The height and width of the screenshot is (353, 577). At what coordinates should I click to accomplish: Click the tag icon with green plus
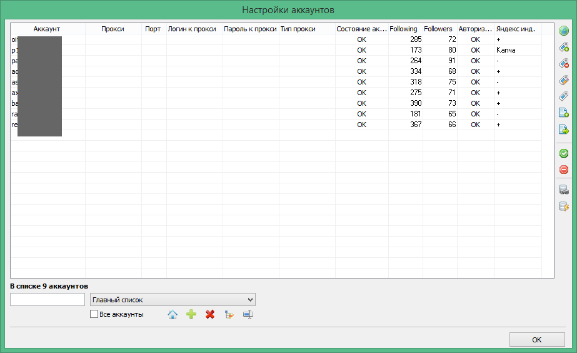(x=563, y=47)
